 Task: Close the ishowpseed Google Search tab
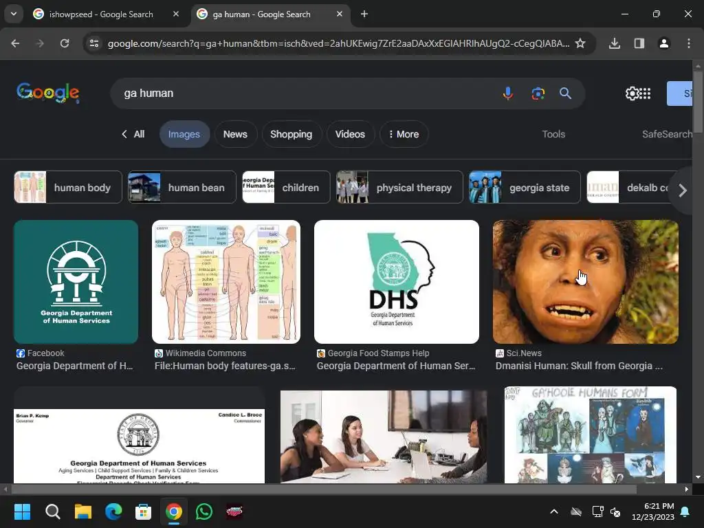pos(176,14)
